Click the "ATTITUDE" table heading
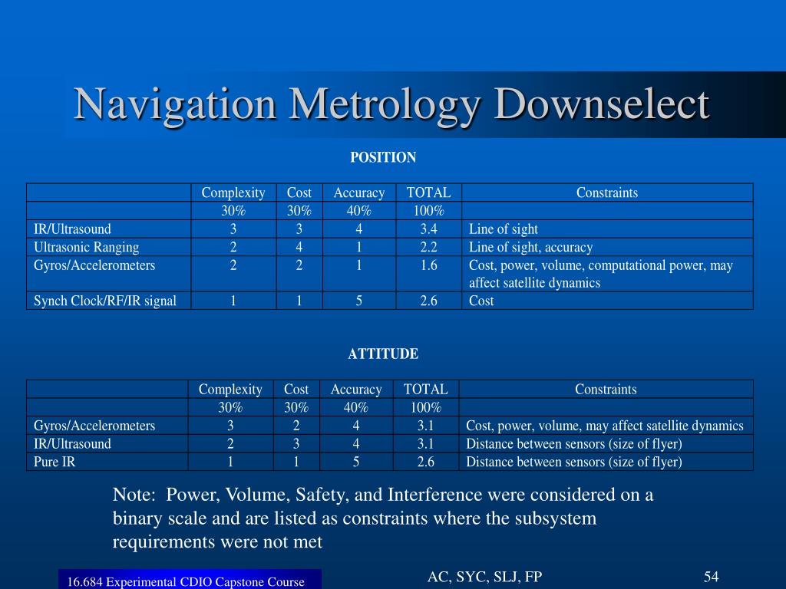Viewport: 786px width, 589px height. point(383,354)
